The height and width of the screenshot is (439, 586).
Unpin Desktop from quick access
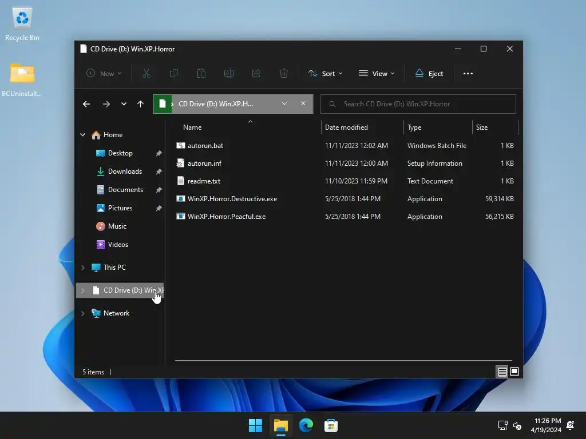click(x=159, y=153)
